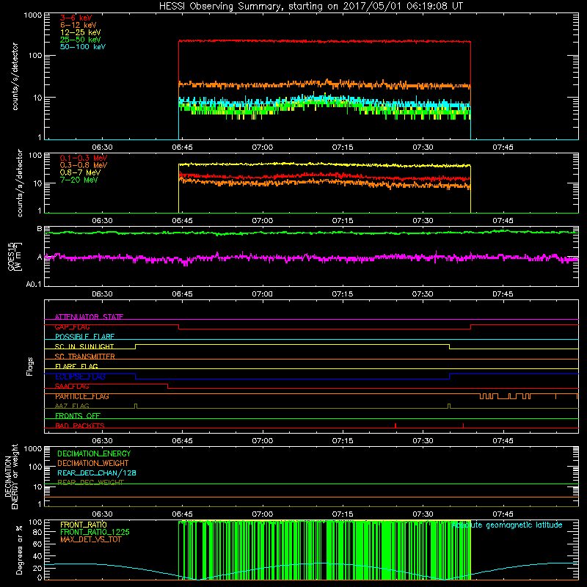Select the ATTENUATOR_STATE flag label
Screen dimensions: 587x587
pyautogui.click(x=89, y=317)
